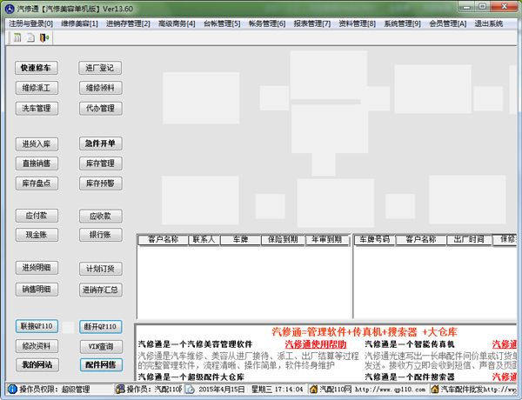The width and height of the screenshot is (522, 400).
Task: Open 维修派工 button
Action: [37, 88]
